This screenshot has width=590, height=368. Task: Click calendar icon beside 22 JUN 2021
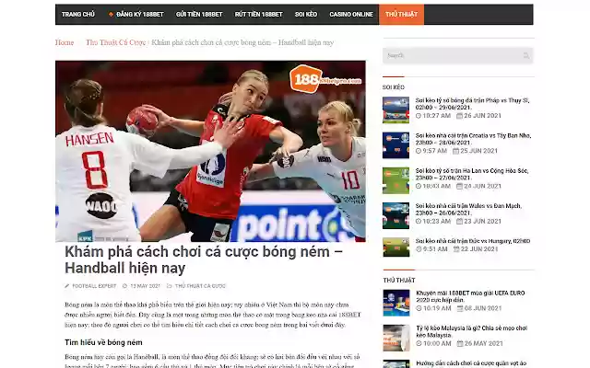[x=456, y=249]
